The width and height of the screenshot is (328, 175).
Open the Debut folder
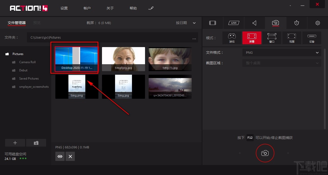tap(23, 70)
